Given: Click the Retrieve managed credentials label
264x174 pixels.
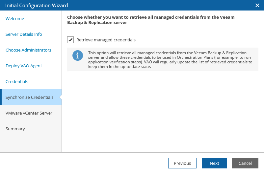Looking at the screenshot, I should point(106,40).
